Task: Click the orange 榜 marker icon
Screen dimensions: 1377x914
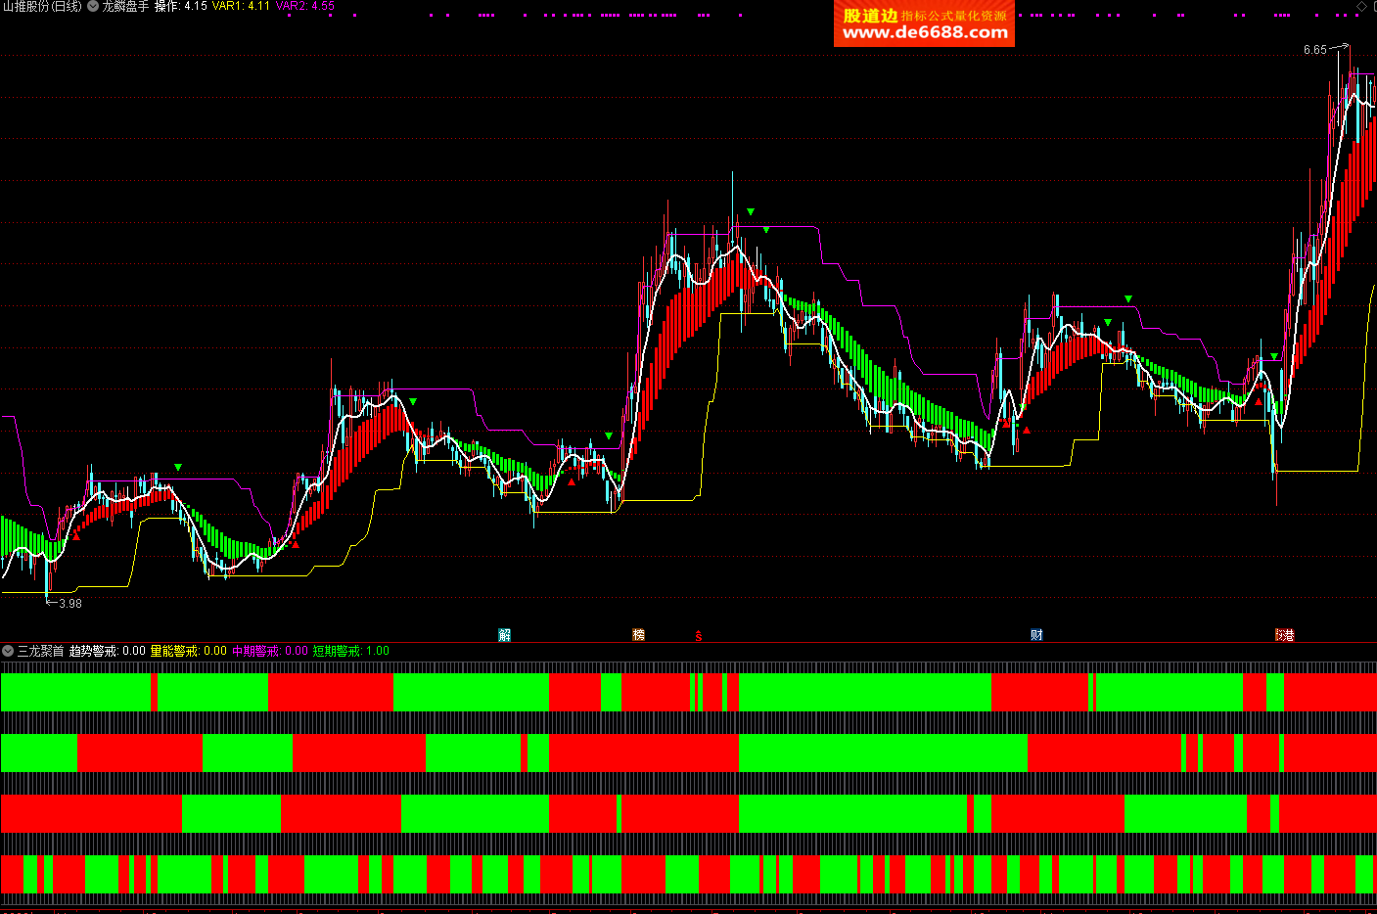Action: coord(639,635)
